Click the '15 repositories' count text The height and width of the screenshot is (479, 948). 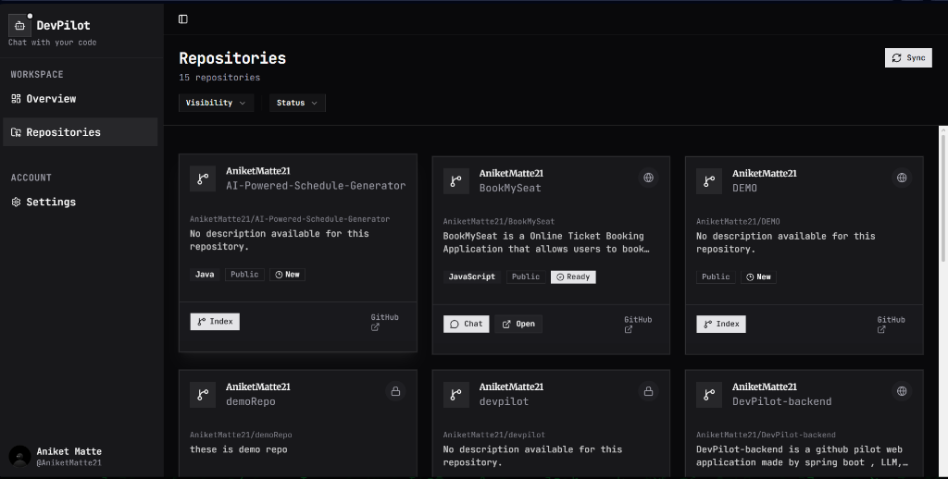[x=219, y=78]
